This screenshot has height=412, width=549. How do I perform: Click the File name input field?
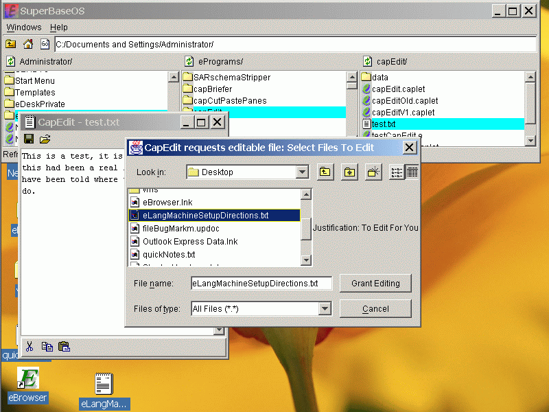(261, 283)
